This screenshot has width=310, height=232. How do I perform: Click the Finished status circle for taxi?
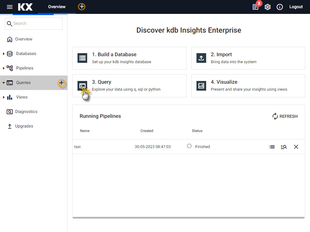pos(189,146)
